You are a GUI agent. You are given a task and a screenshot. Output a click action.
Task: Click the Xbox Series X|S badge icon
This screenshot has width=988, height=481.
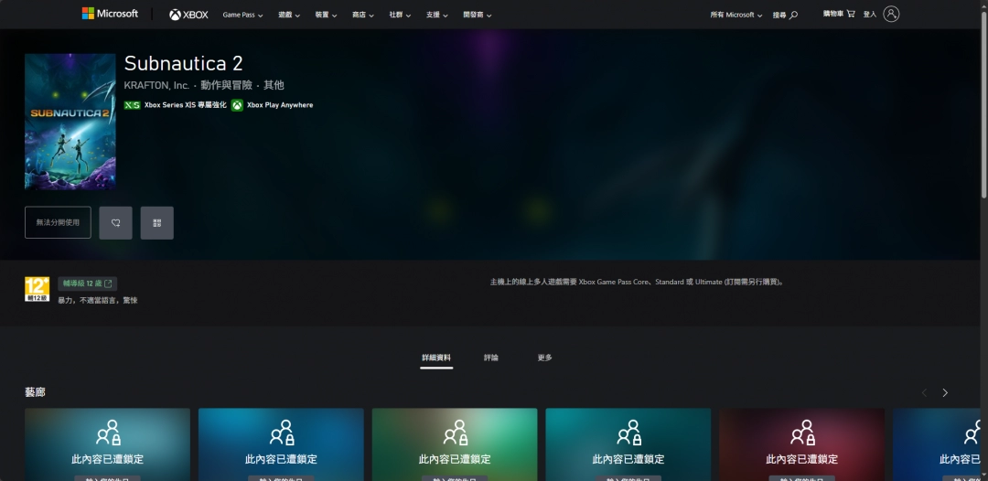point(133,105)
